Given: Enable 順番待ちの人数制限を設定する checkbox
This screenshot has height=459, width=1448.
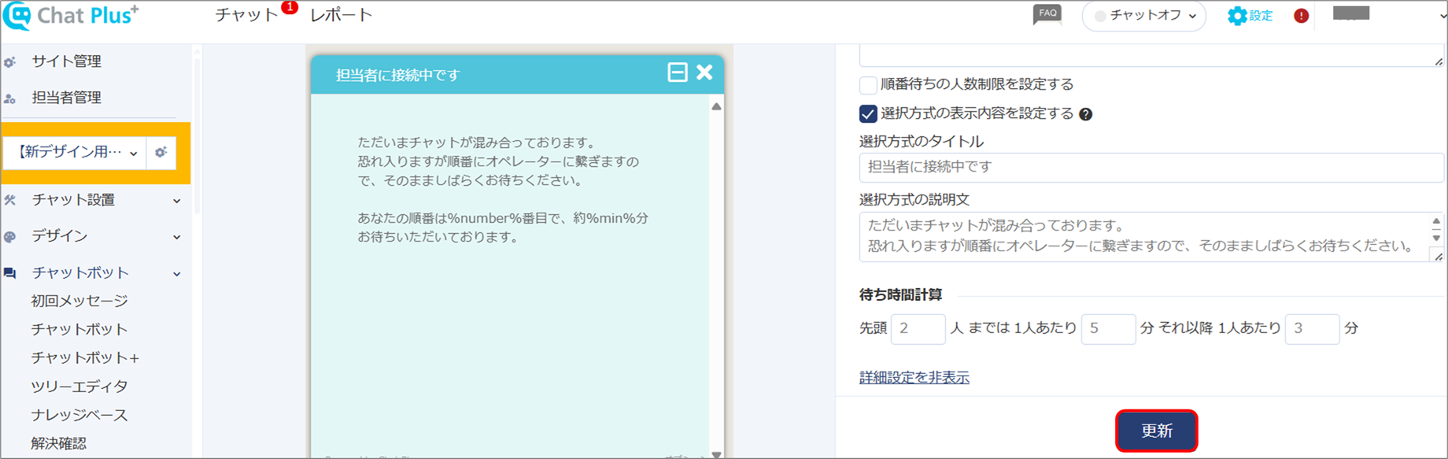Looking at the screenshot, I should coord(868,85).
